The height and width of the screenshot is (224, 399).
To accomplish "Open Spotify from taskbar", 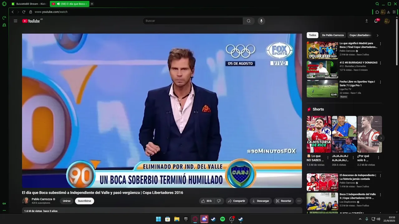I will (x=223, y=219).
